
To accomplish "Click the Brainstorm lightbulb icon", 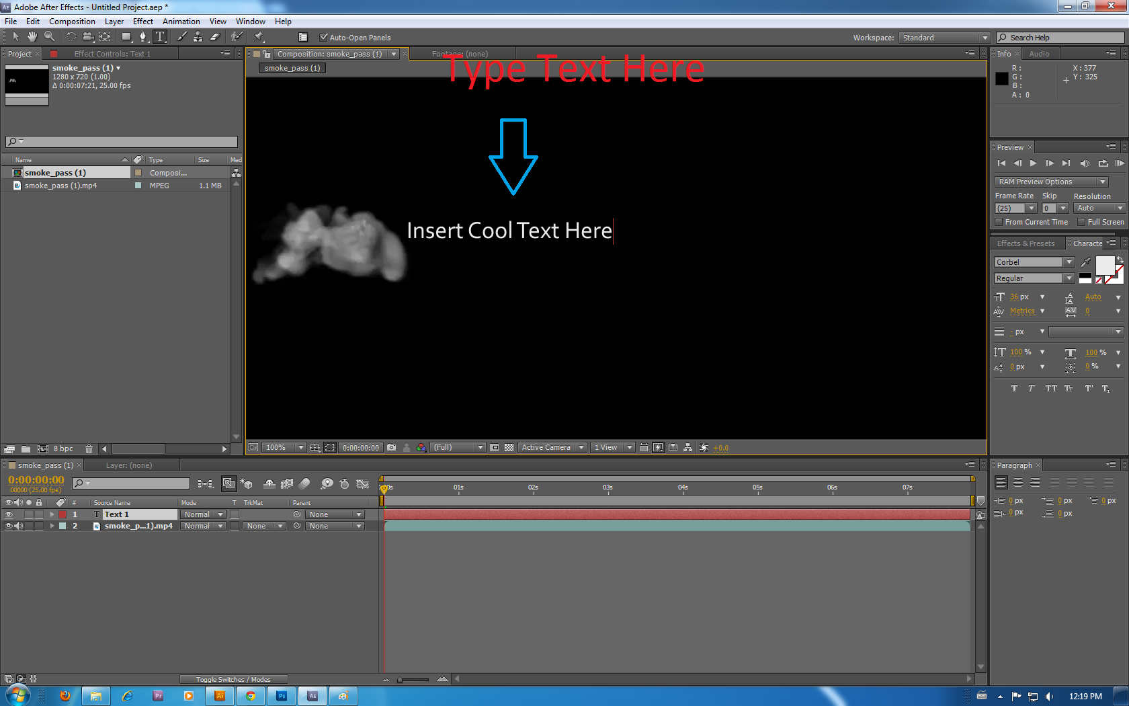I will click(x=327, y=483).
